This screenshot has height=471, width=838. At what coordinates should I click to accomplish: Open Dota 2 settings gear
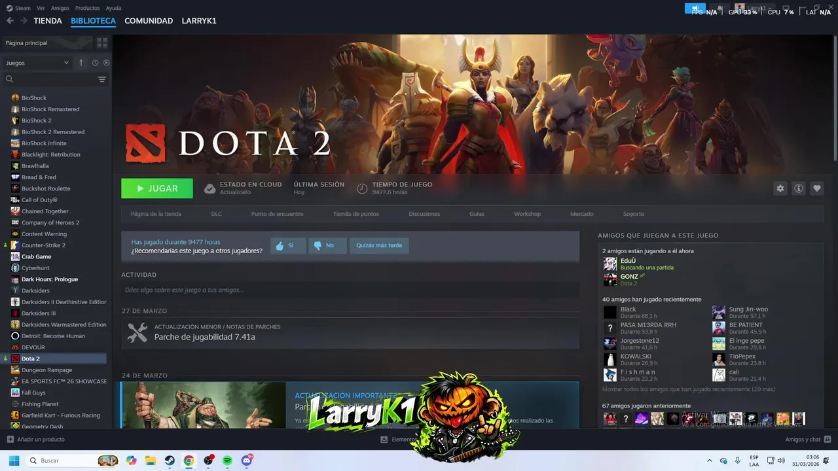pos(780,188)
